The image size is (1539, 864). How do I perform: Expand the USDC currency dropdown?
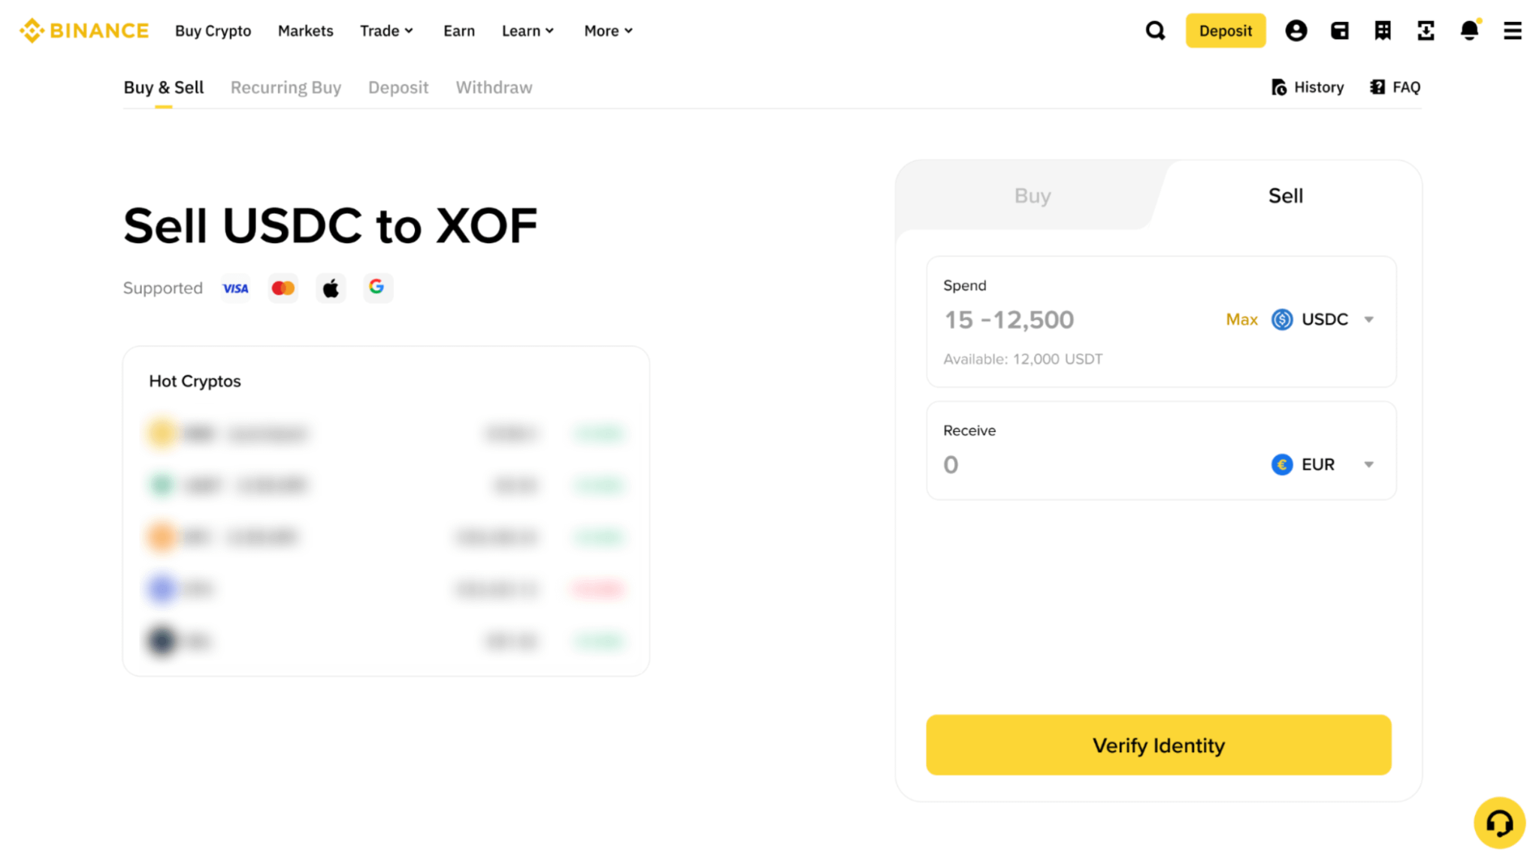[1323, 319]
